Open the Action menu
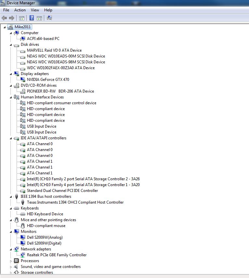The width and height of the screenshot is (249, 278). [20, 10]
